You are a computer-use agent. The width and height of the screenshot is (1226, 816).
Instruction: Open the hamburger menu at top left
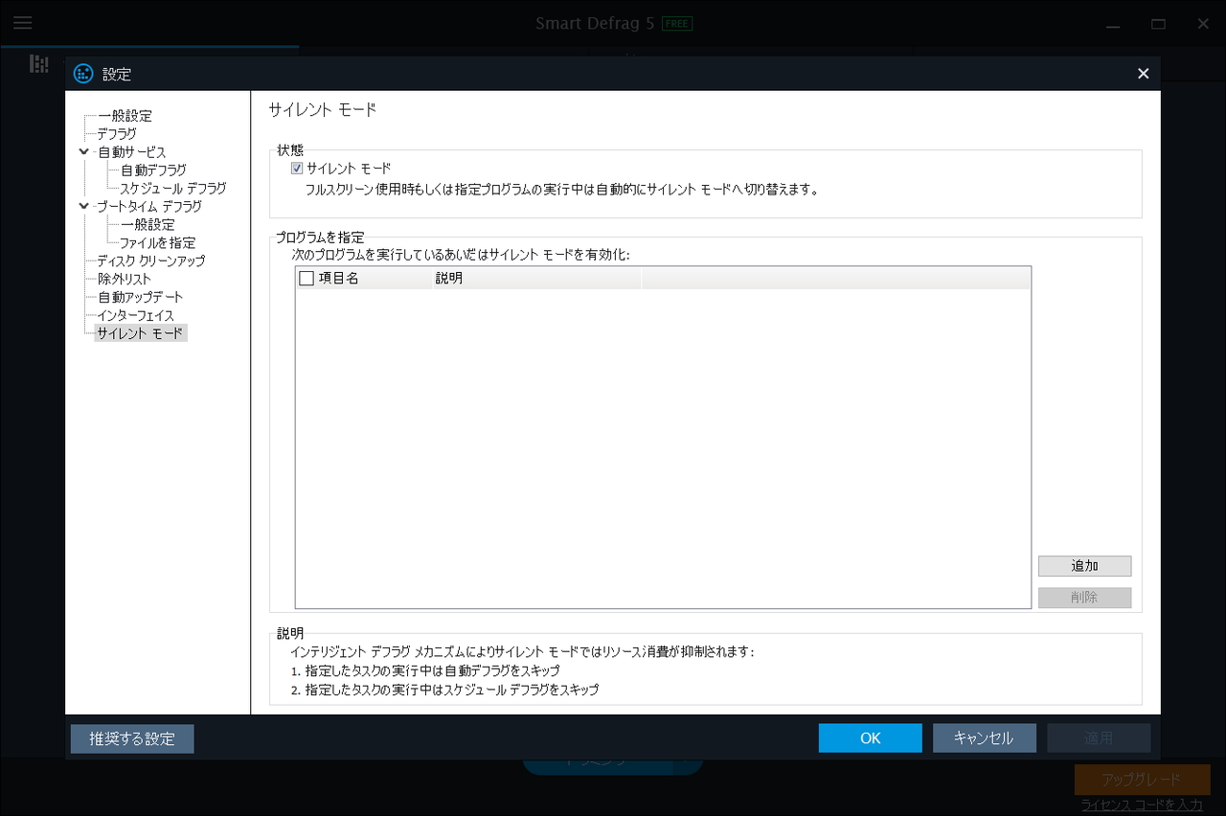[23, 23]
